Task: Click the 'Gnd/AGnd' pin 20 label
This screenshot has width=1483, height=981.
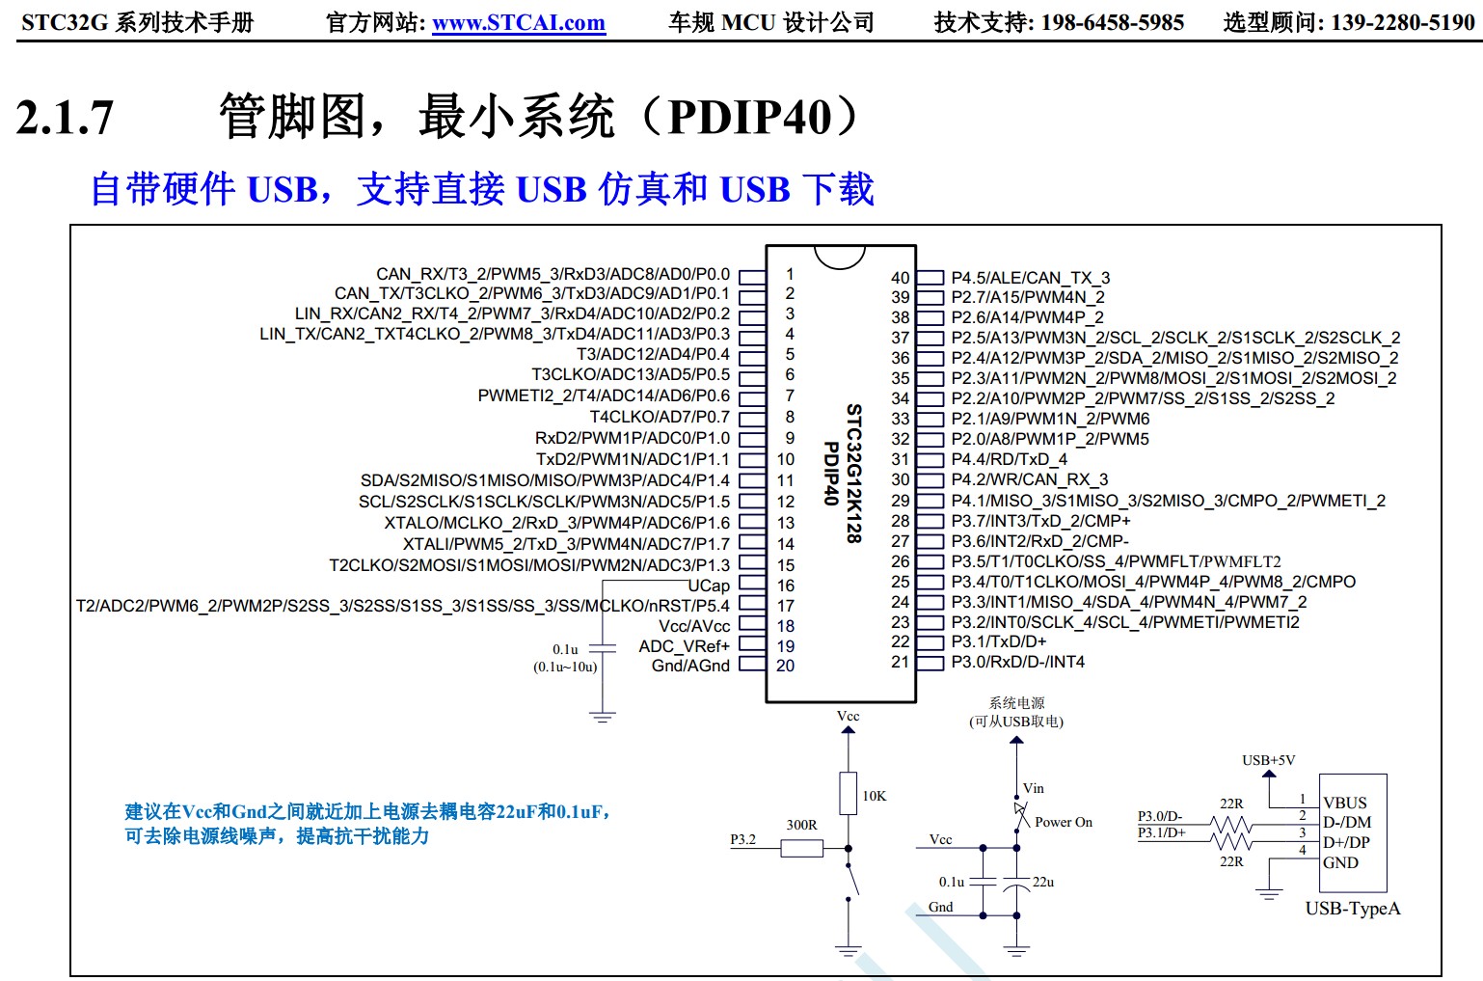Action: coord(690,666)
